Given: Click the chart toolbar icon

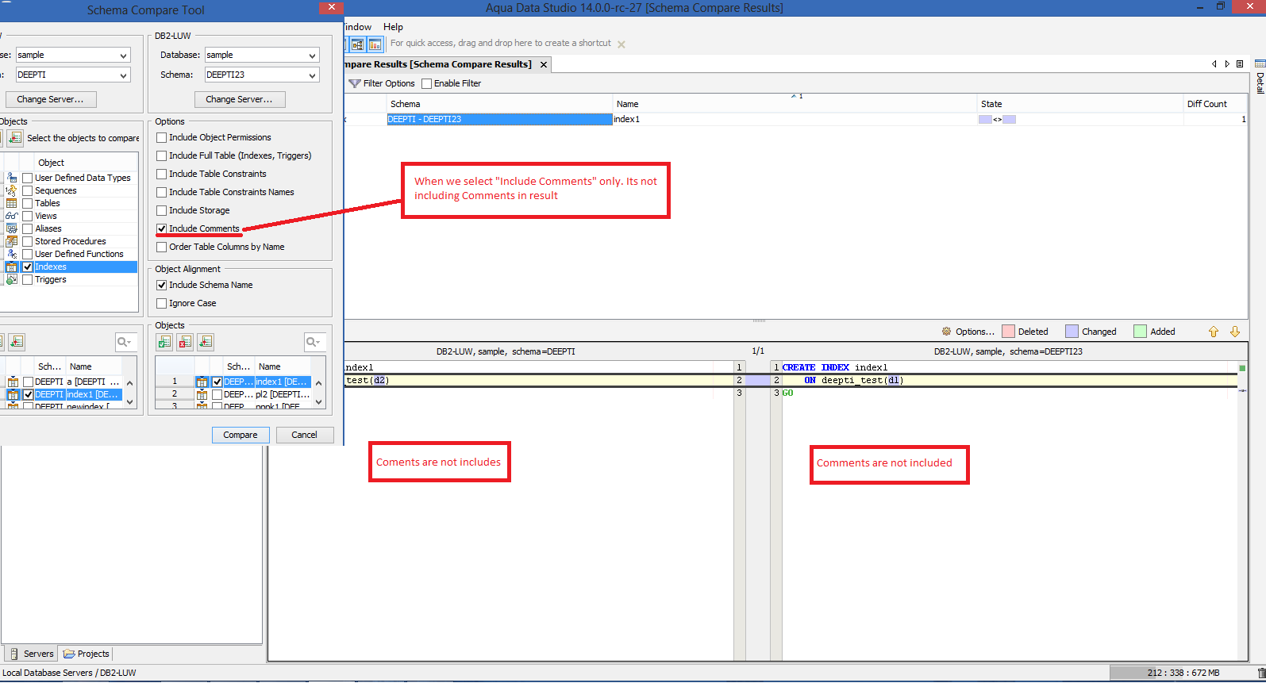Looking at the screenshot, I should coord(375,44).
